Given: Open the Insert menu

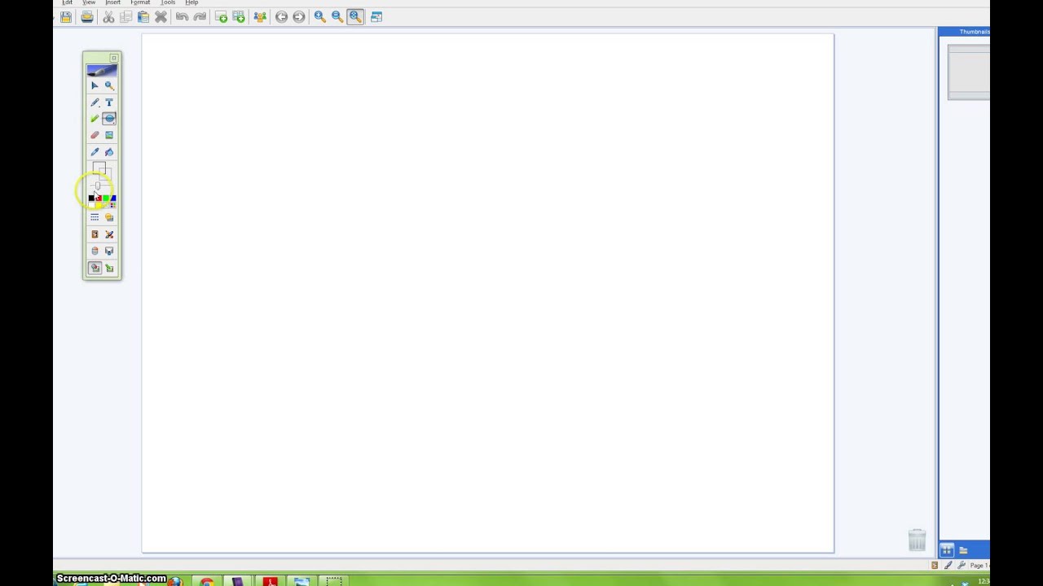Looking at the screenshot, I should pos(112,2).
